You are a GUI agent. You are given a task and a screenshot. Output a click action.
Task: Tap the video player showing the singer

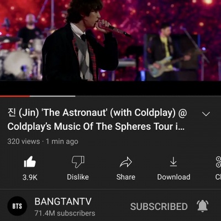click(110, 40)
